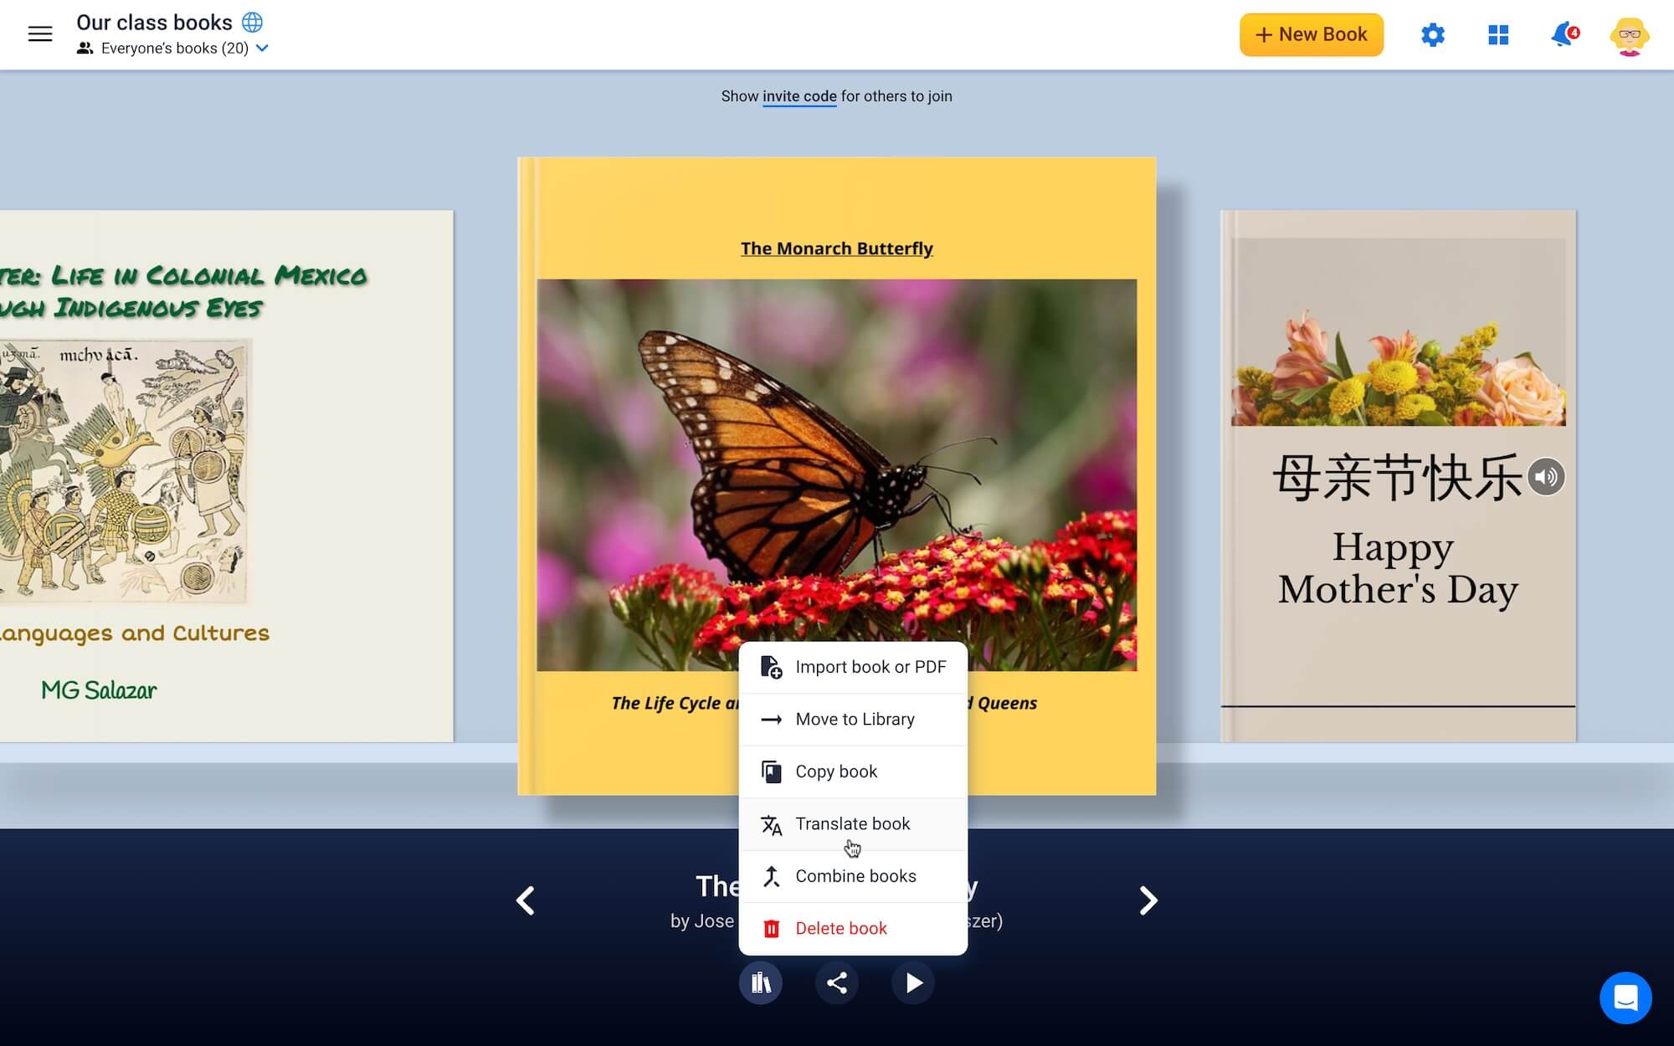The image size is (1674, 1046).
Task: Switch to grid view of books
Action: [x=1498, y=35]
